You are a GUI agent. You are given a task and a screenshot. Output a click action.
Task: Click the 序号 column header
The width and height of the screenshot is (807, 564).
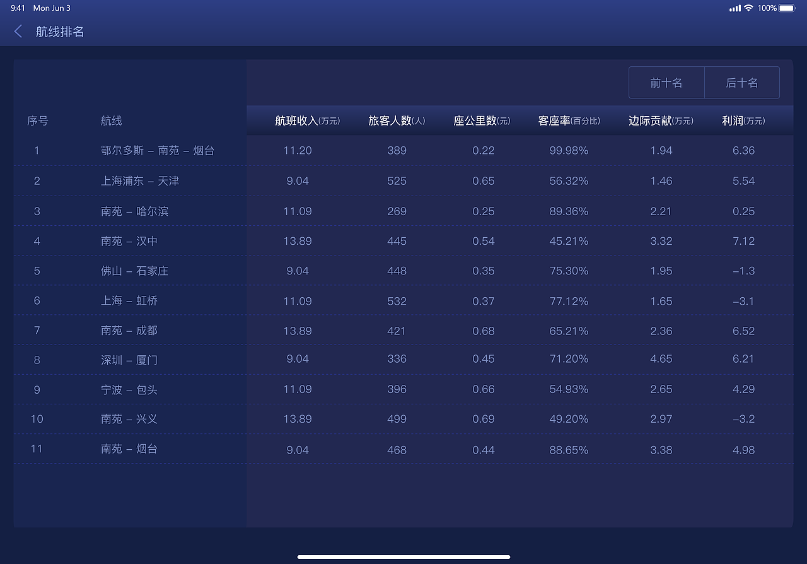[x=37, y=120]
